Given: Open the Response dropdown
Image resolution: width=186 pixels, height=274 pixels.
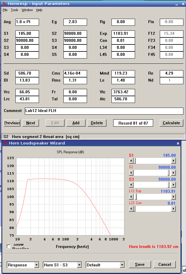Looking at the screenshot, I should (x=23, y=265).
